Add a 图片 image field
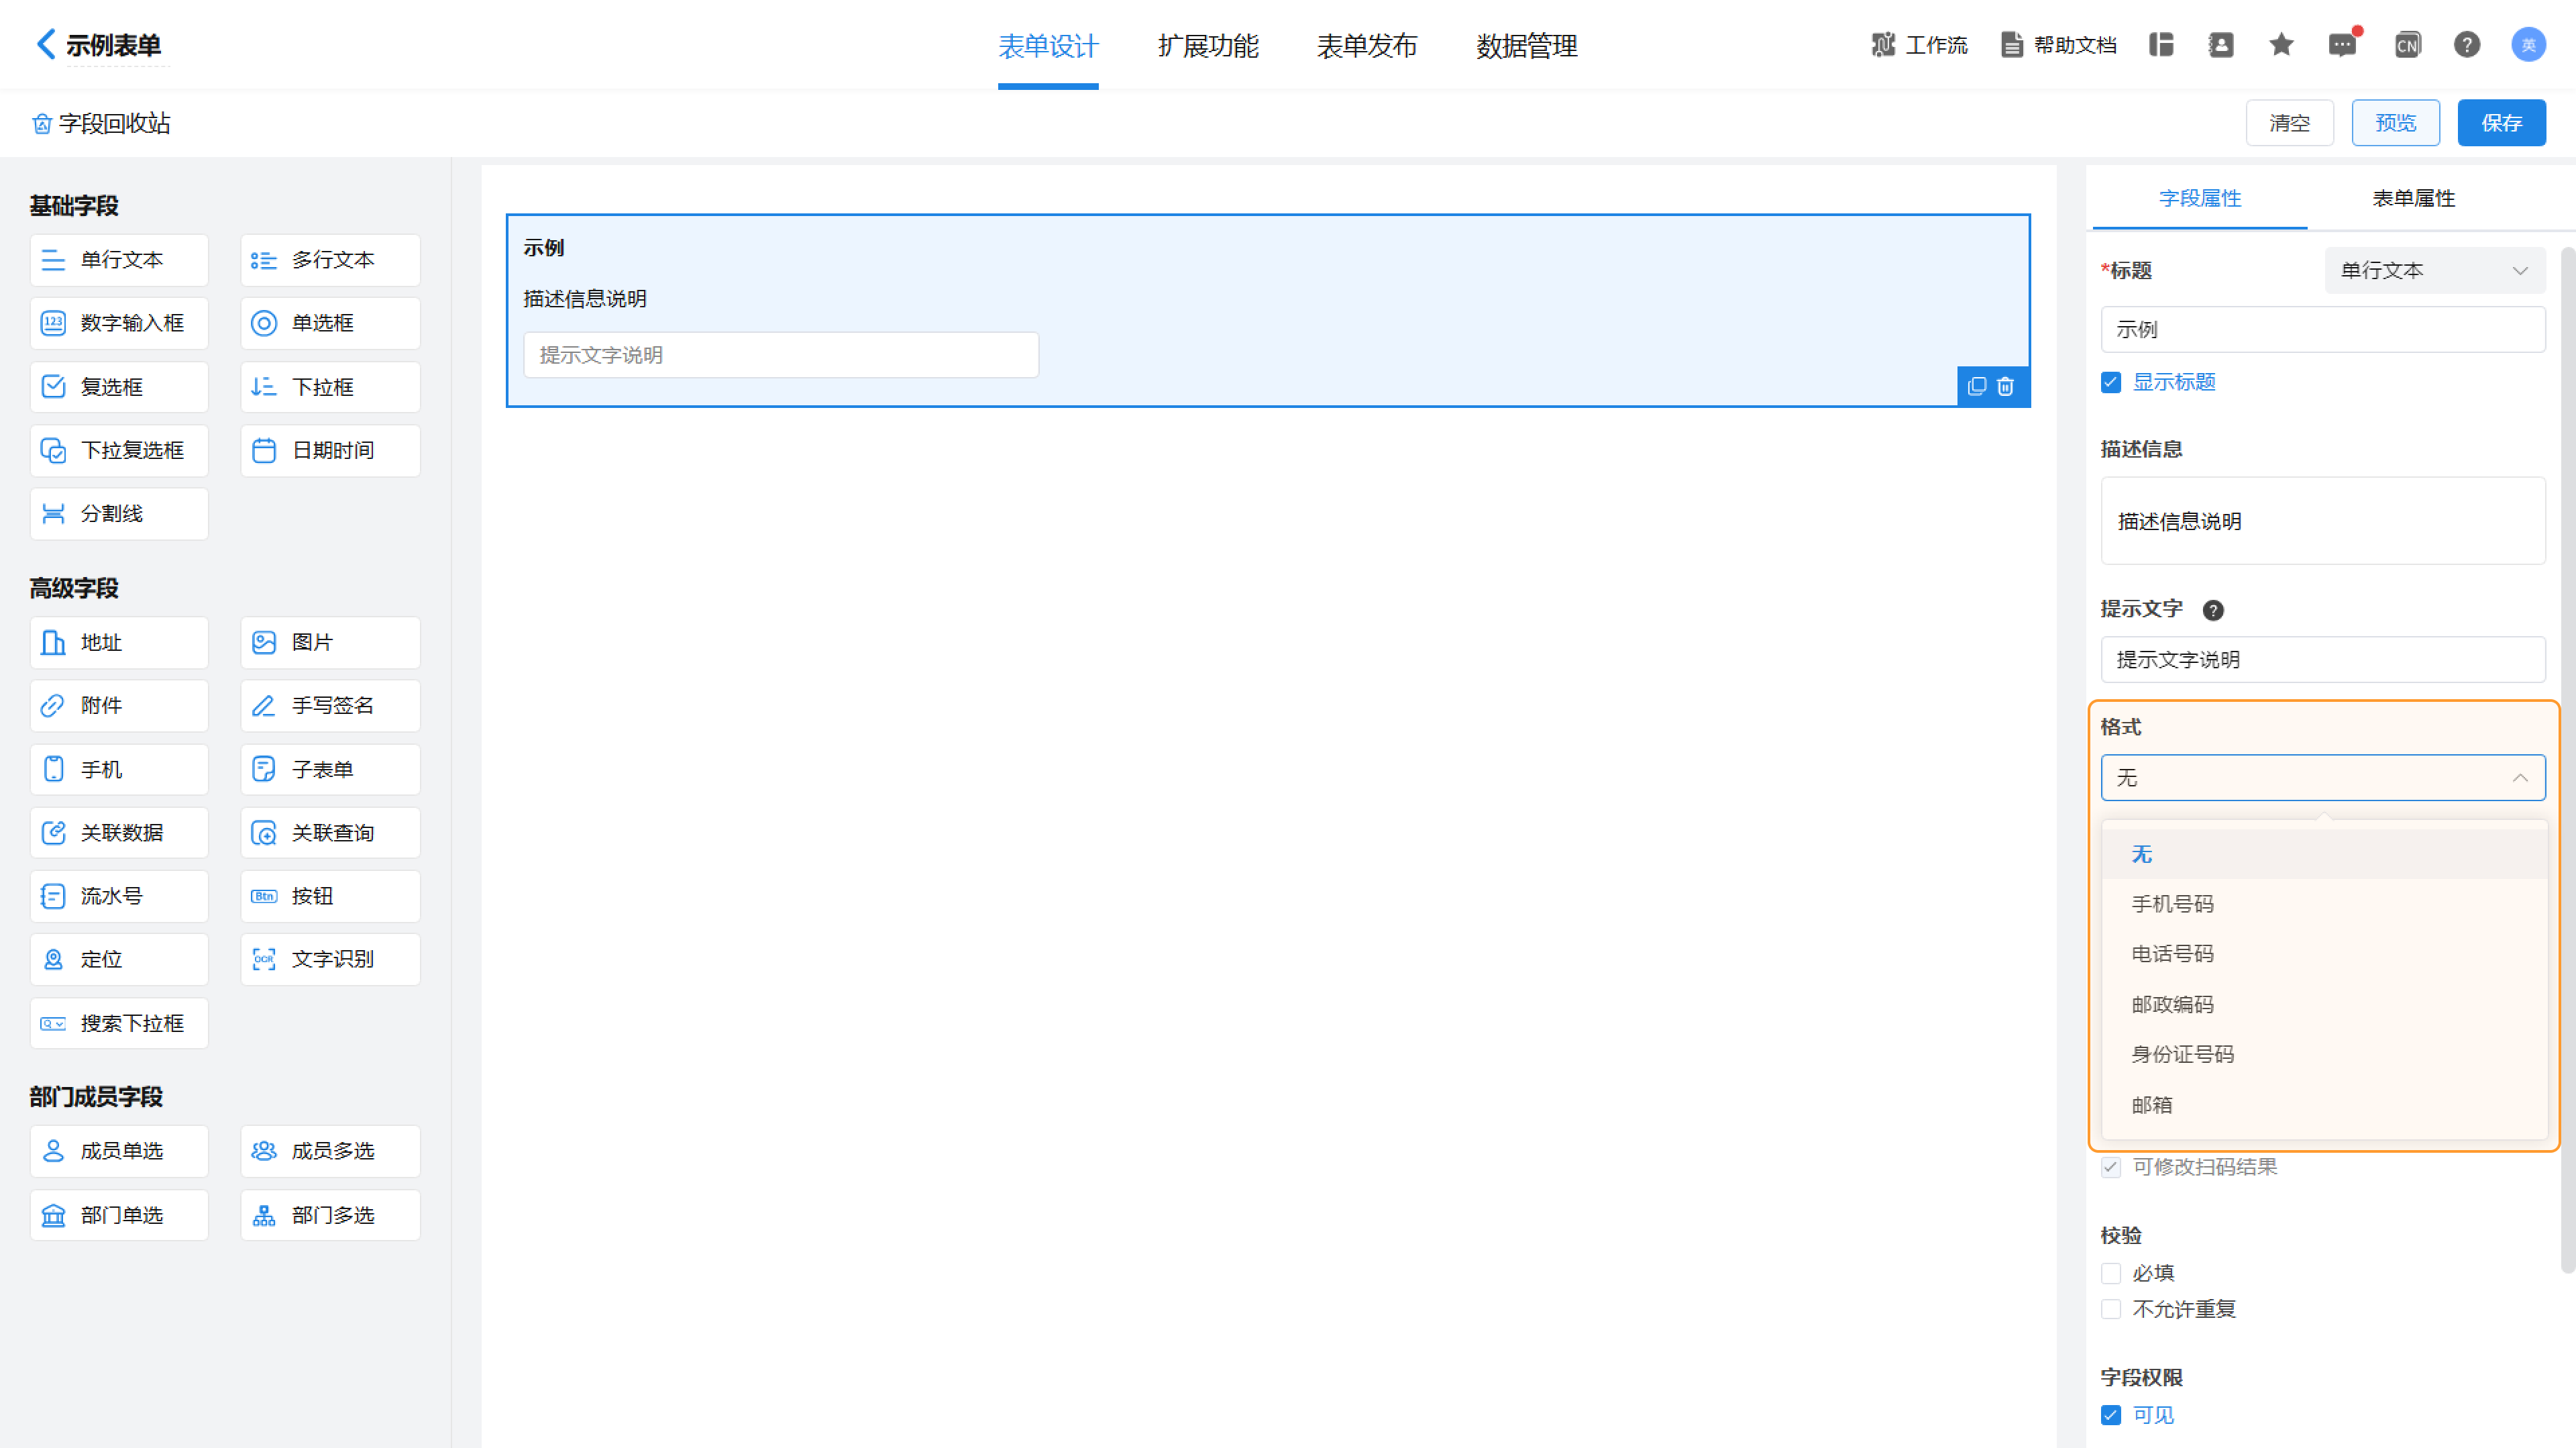Screen dimensions: 2576x1448 [330, 643]
